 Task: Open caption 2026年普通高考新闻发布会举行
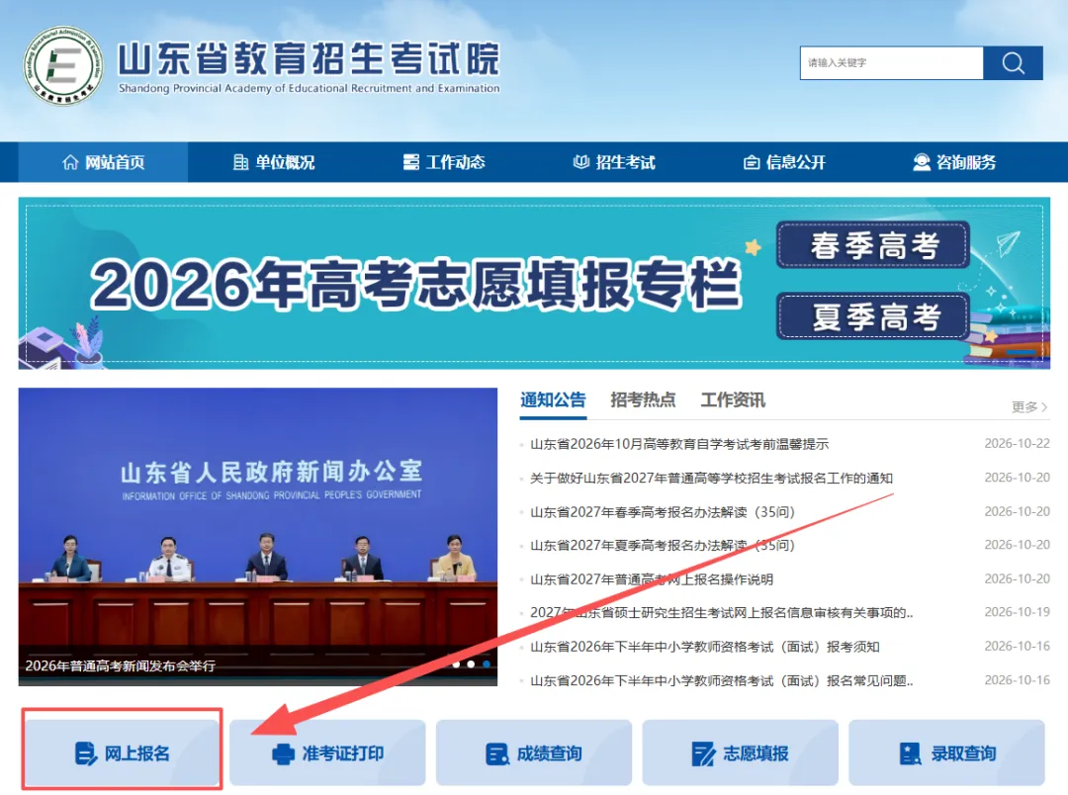click(121, 665)
